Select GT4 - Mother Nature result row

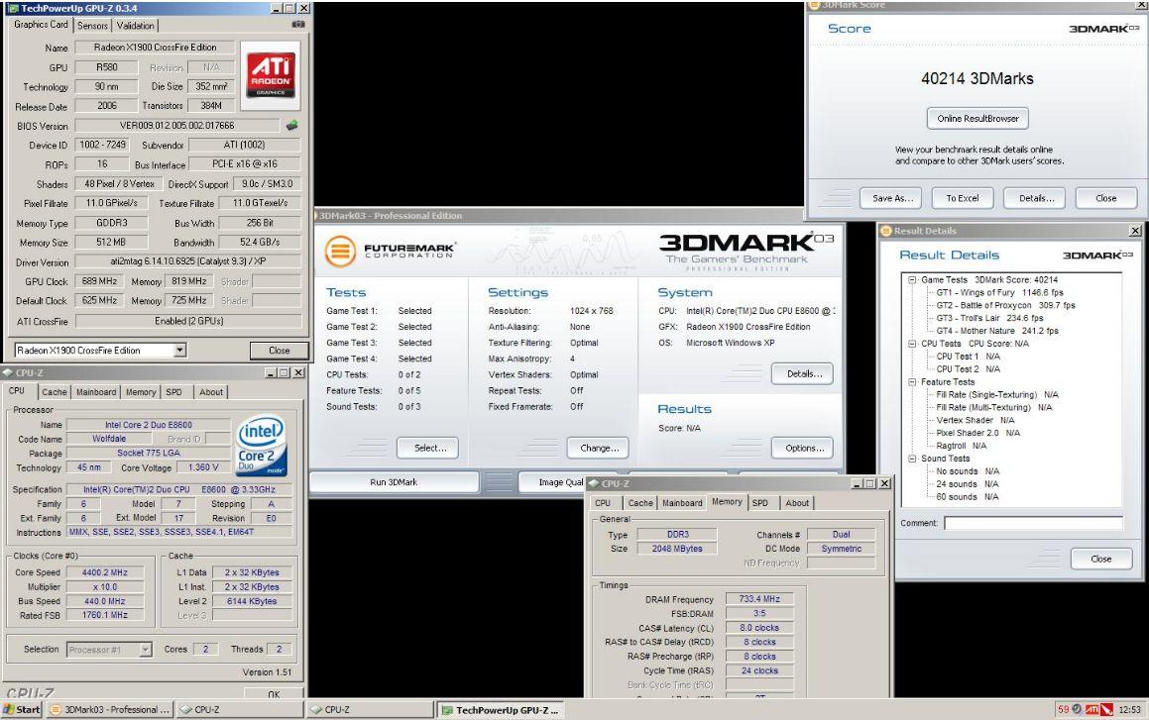(x=997, y=331)
